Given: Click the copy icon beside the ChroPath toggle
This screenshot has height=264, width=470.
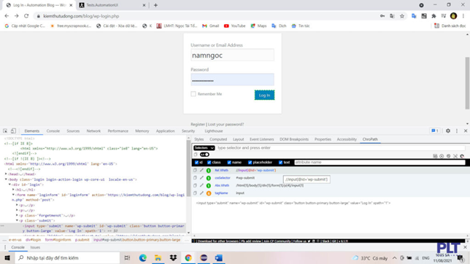Looking at the screenshot, I should [x=196, y=155].
